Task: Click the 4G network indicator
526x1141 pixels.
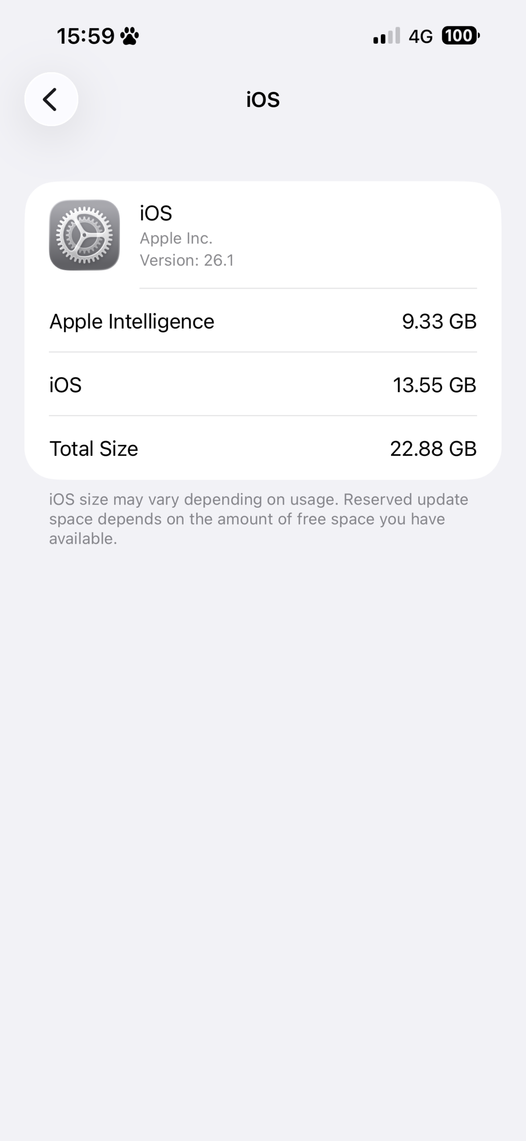Action: [x=420, y=37]
